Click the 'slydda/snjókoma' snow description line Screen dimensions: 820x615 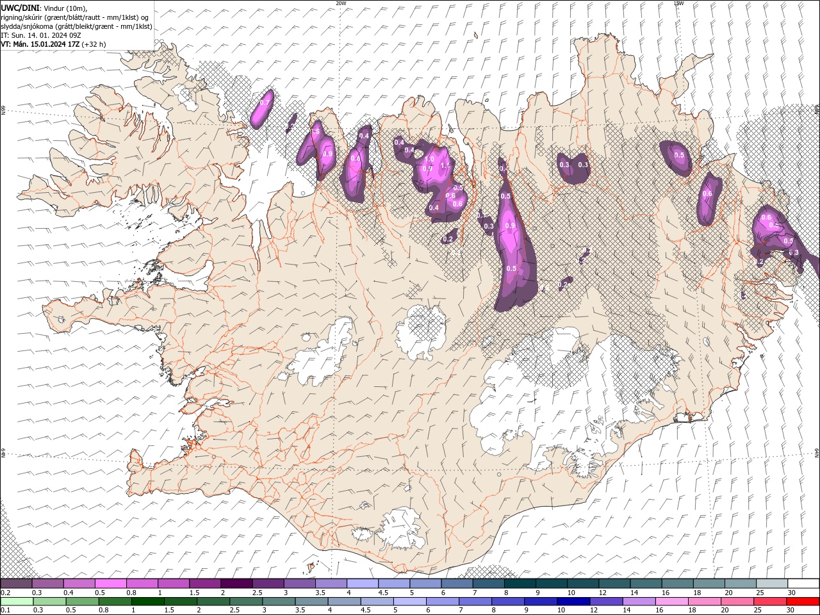(76, 26)
